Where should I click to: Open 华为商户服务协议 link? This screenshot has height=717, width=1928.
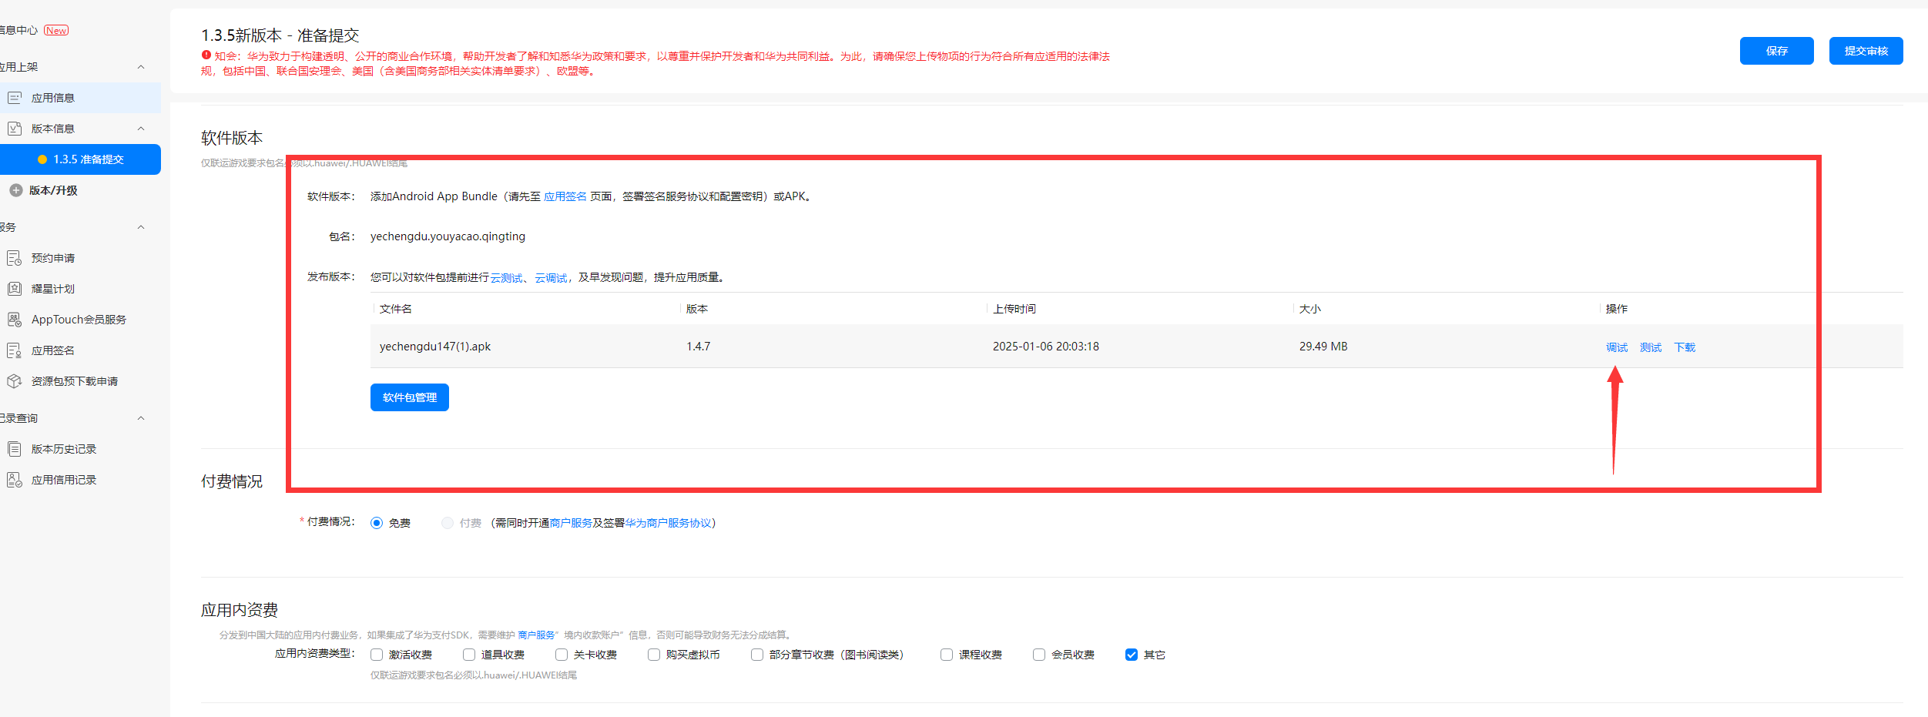669,523
